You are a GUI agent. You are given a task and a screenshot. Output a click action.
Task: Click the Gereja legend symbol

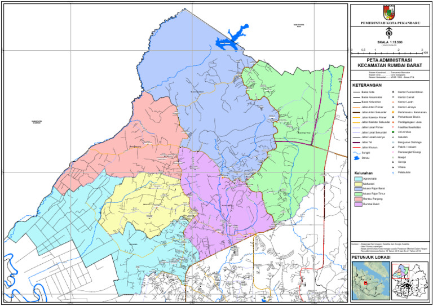point(393,162)
